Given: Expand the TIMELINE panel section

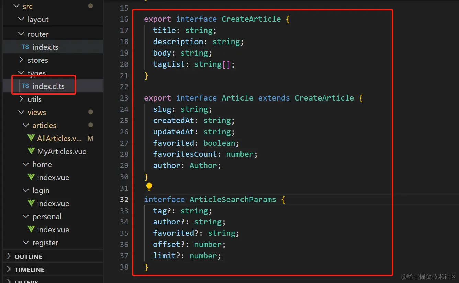Looking at the screenshot, I should click(53, 270).
